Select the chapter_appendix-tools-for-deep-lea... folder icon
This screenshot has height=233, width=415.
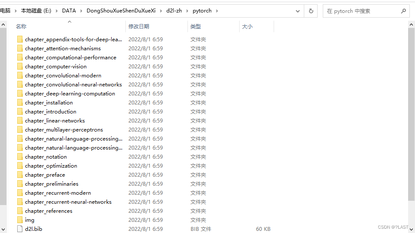click(x=20, y=39)
